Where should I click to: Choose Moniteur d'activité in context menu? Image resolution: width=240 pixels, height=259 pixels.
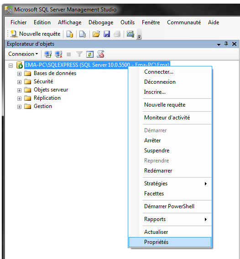(170, 118)
